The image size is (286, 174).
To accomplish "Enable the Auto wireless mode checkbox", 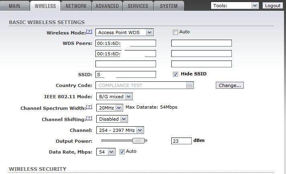I will pyautogui.click(x=175, y=32).
